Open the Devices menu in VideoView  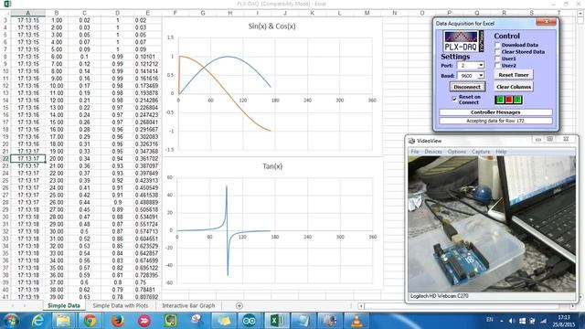tap(433, 152)
